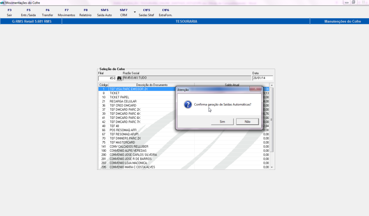Open the F8 Relatório report option
The image size is (369, 216).
point(86,12)
